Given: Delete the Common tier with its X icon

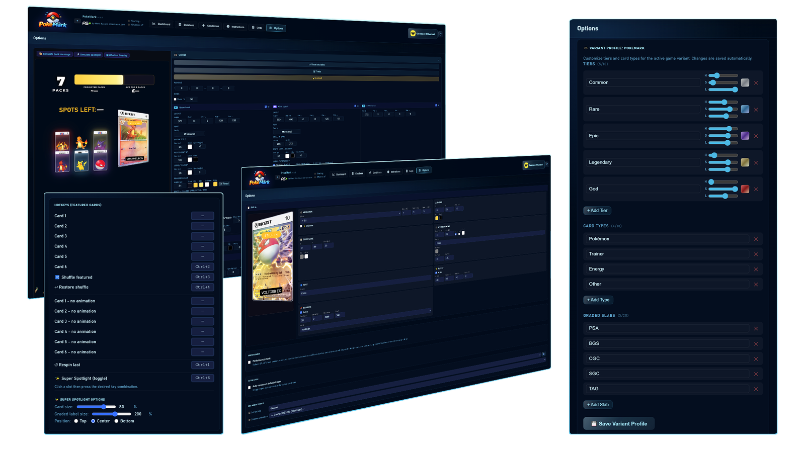Looking at the screenshot, I should pyautogui.click(x=756, y=83).
